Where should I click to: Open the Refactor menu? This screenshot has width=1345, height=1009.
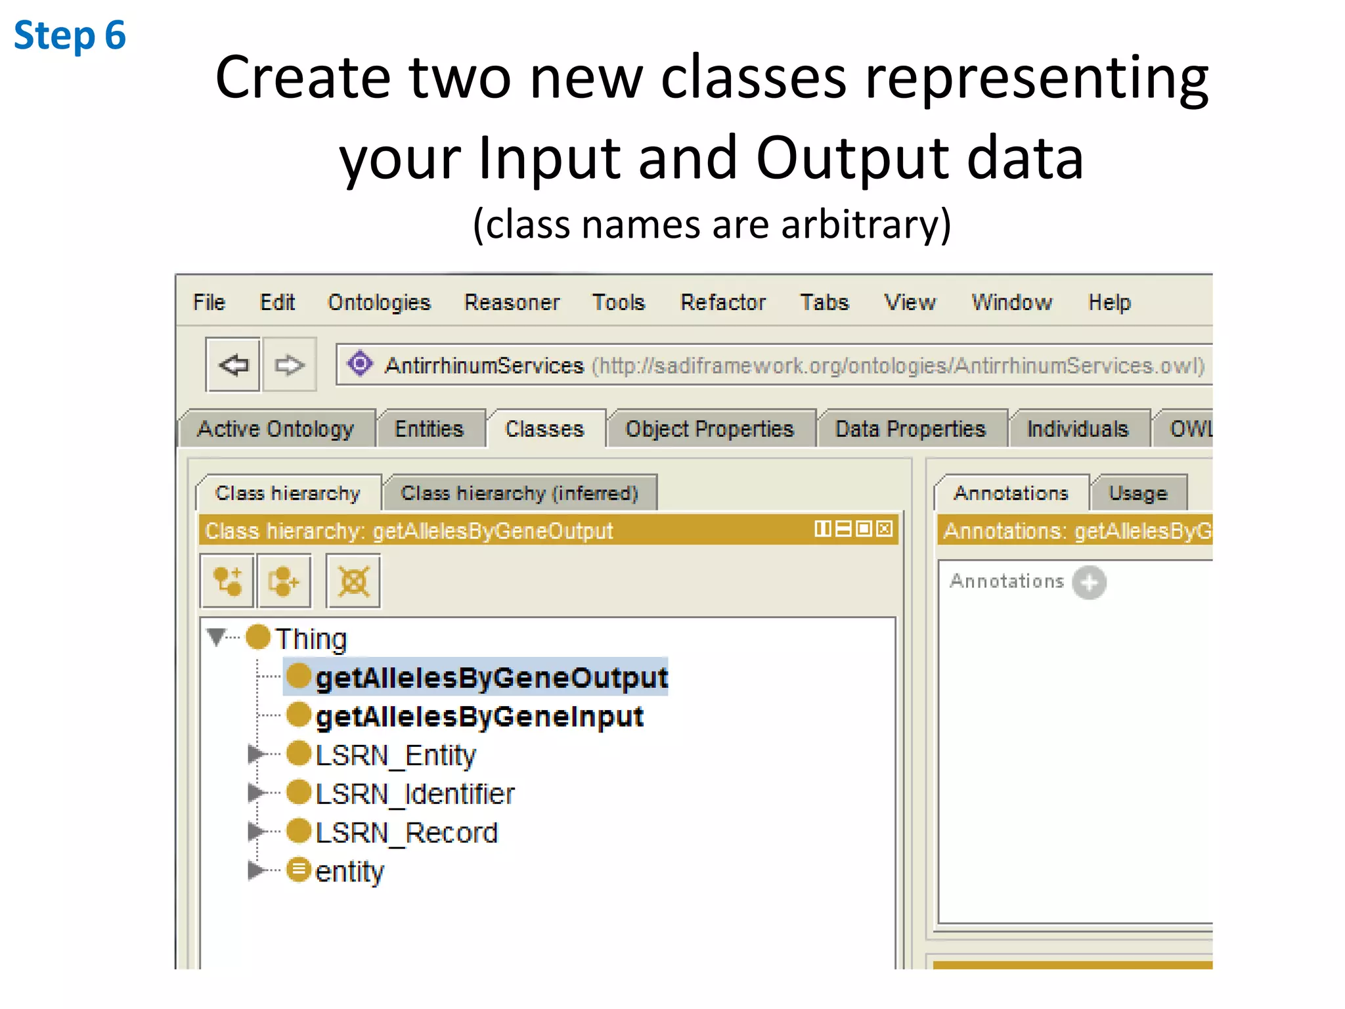tap(723, 302)
